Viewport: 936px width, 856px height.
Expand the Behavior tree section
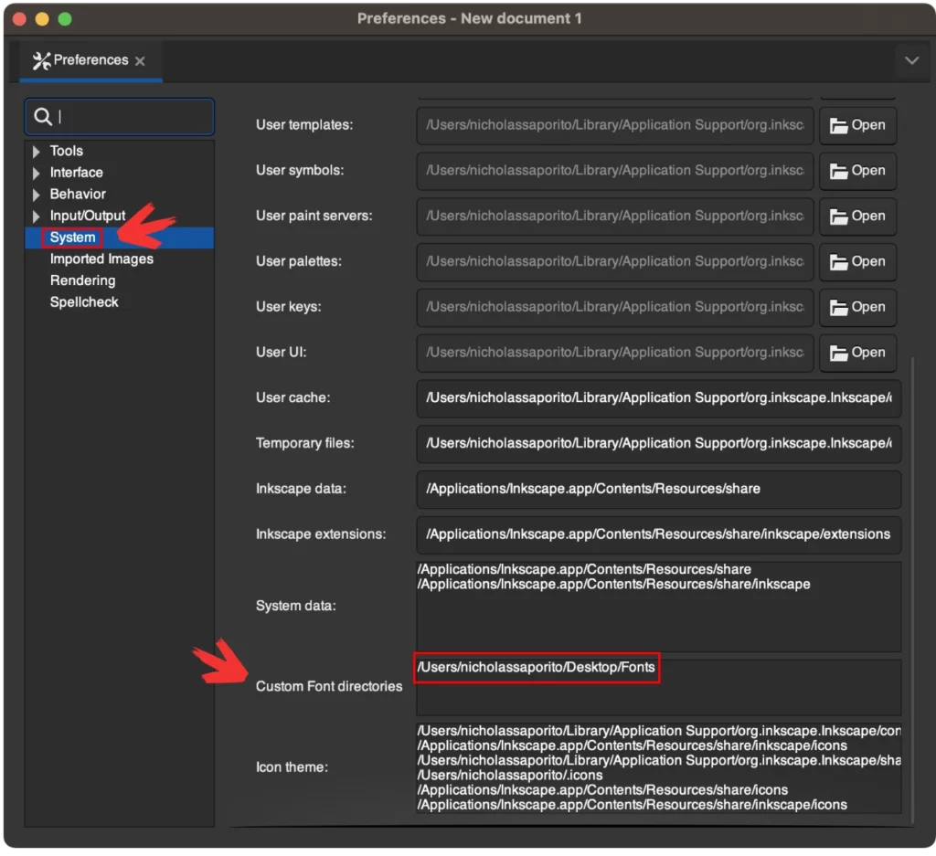click(x=37, y=195)
